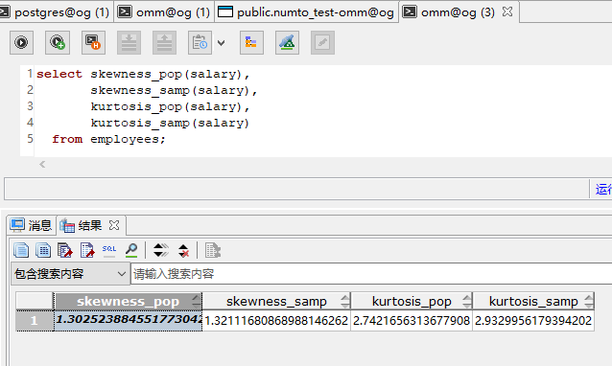Open the 消息 messages tab

tap(32, 225)
